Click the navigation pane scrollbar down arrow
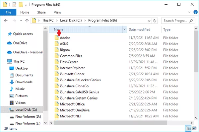This screenshot has width=199, height=132. [45, 123]
